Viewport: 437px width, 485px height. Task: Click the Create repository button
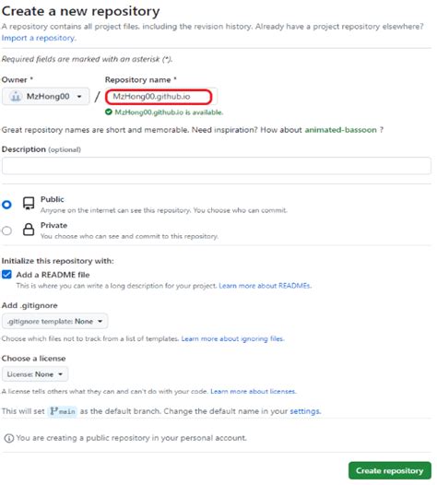coord(390,471)
